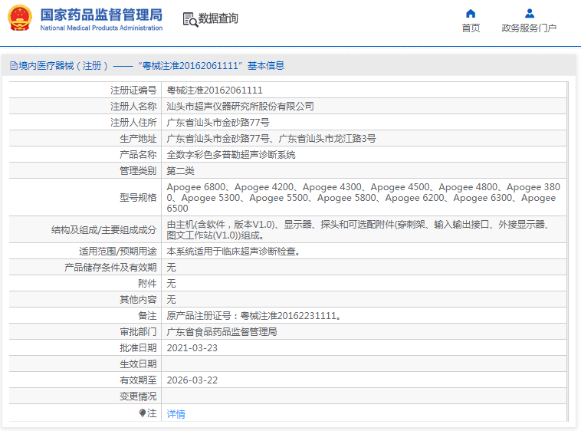Screen dimensions: 581x431
Task: Go to 首页 home page
Action: pos(471,28)
